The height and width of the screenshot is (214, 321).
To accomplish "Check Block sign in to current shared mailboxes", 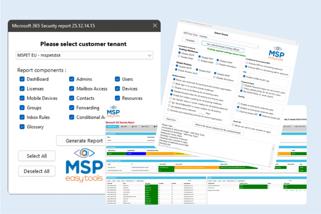I will pyautogui.click(x=174, y=83).
